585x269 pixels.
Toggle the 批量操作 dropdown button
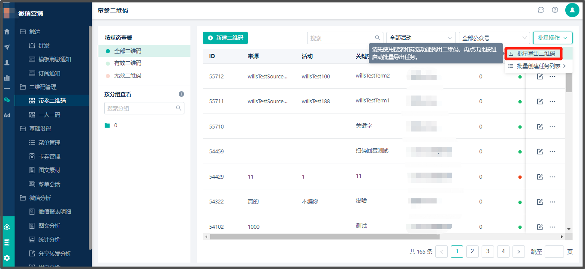[553, 38]
